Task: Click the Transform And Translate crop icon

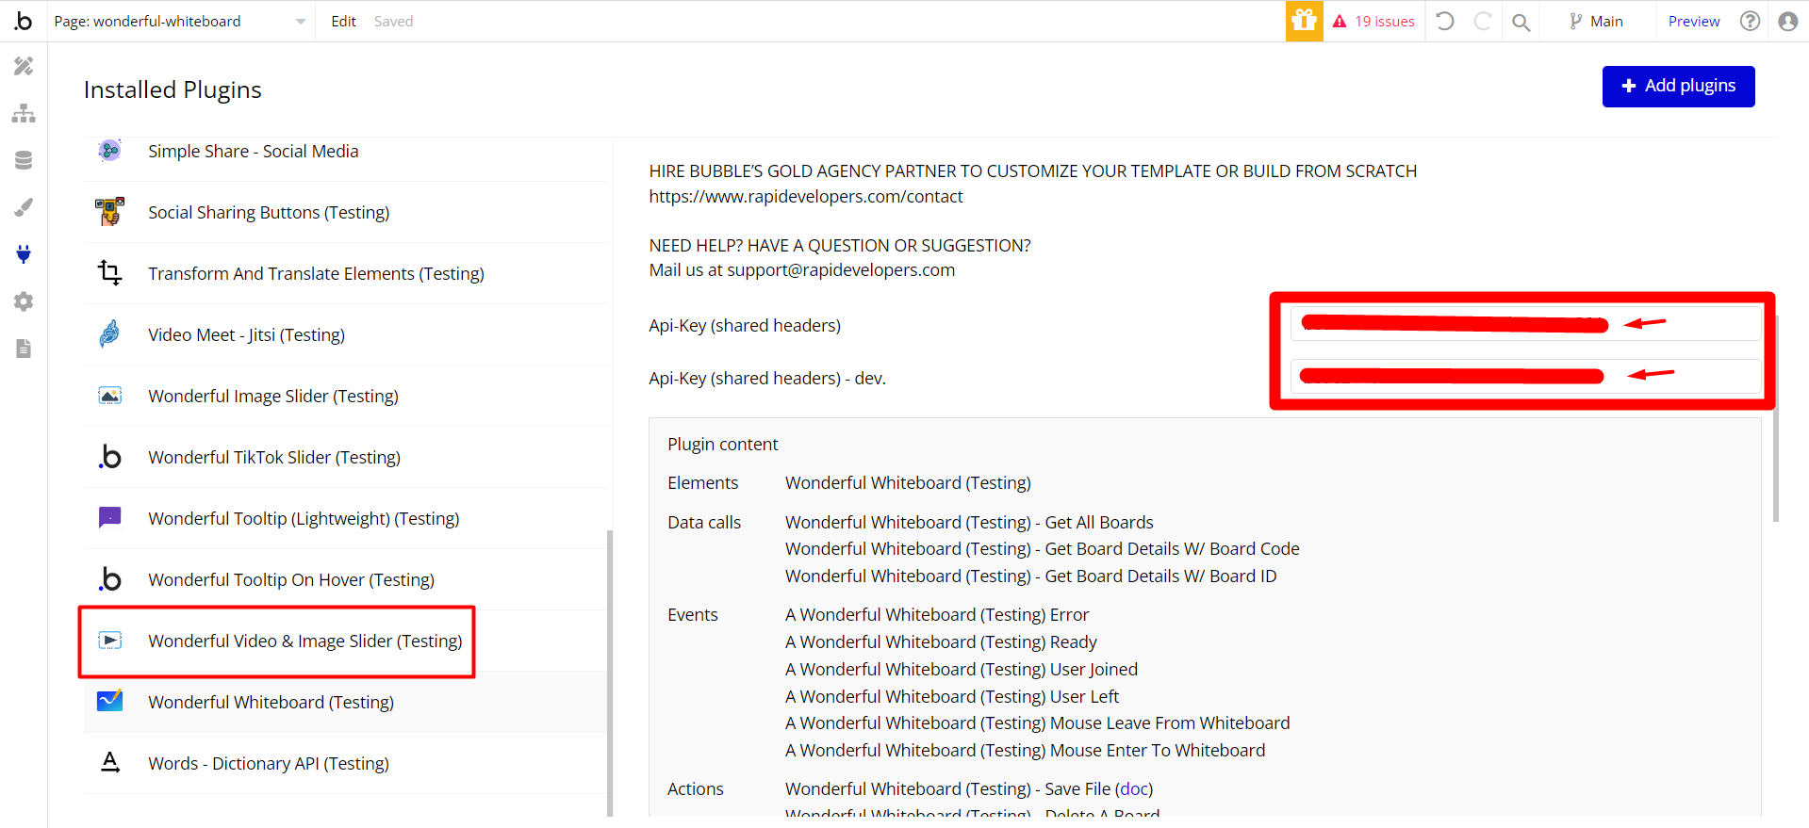Action: (110, 273)
